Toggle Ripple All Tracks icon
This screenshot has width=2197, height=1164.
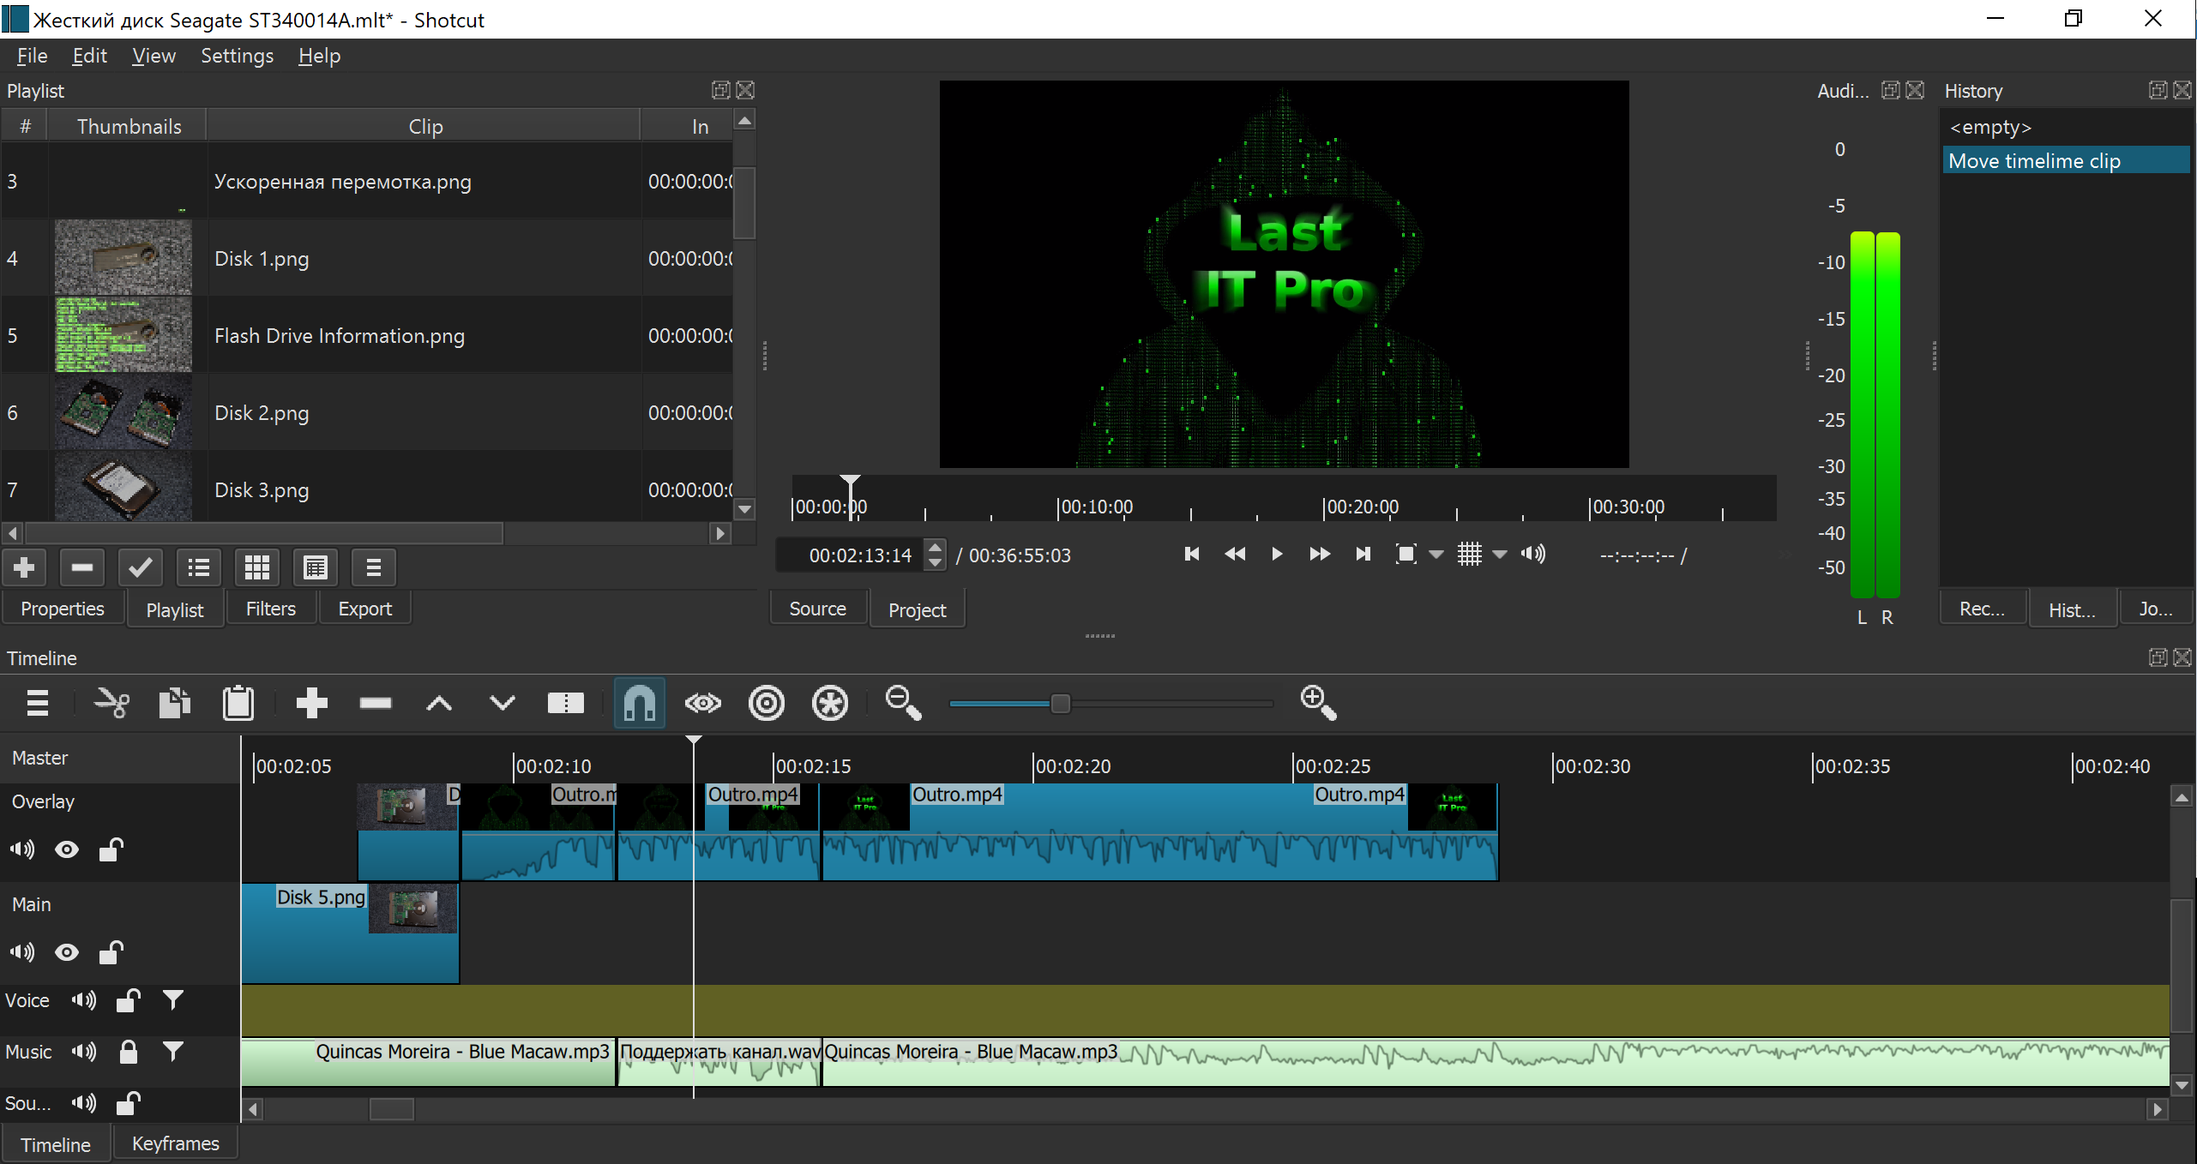click(830, 704)
